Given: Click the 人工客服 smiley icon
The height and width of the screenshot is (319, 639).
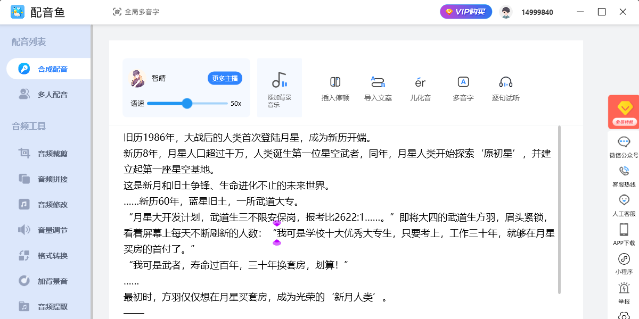Looking at the screenshot, I should tap(624, 200).
